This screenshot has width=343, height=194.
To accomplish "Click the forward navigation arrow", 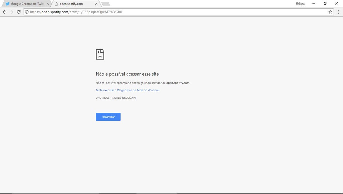I will pos(12,12).
